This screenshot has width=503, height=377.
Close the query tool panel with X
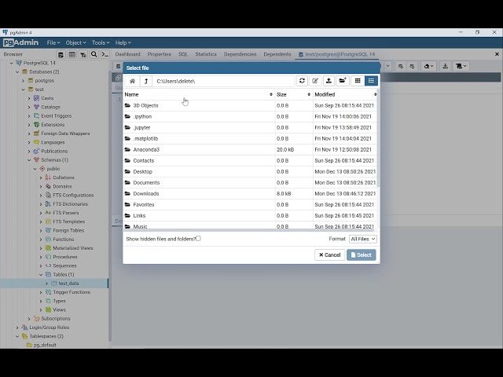pyautogui.click(x=497, y=54)
